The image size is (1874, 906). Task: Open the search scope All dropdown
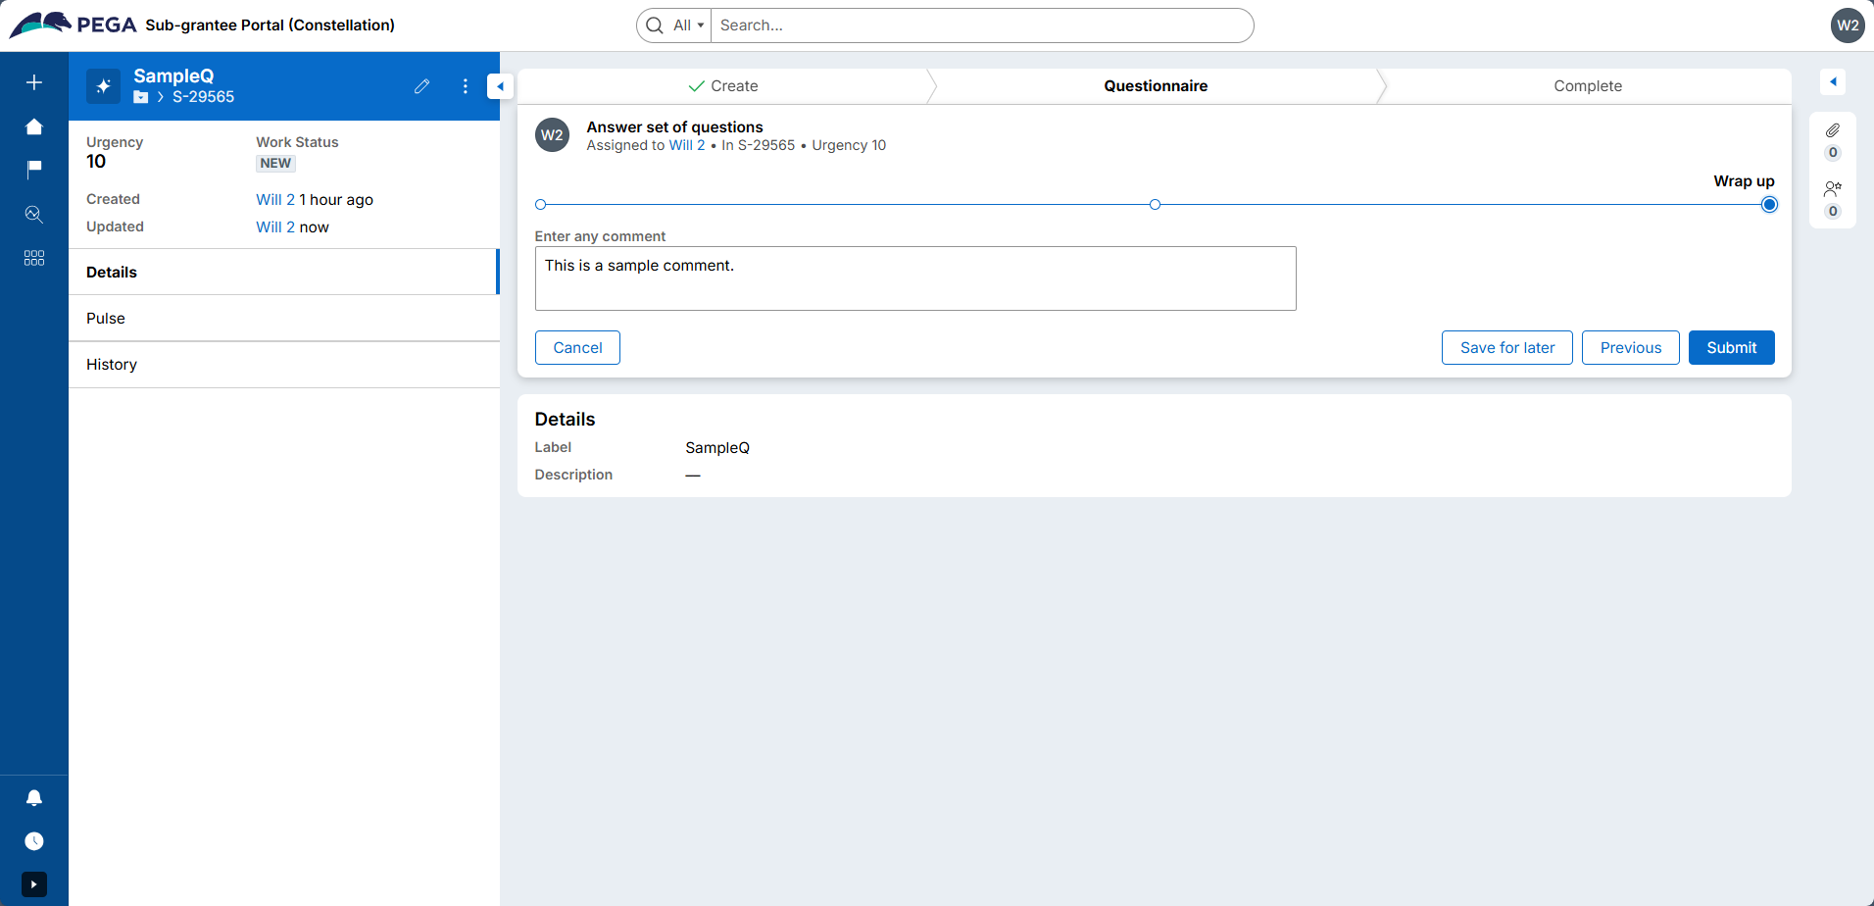688,25
